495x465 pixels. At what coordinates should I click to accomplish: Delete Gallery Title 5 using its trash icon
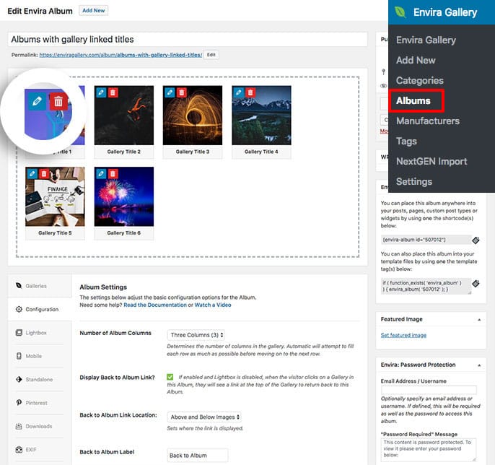(x=43, y=174)
